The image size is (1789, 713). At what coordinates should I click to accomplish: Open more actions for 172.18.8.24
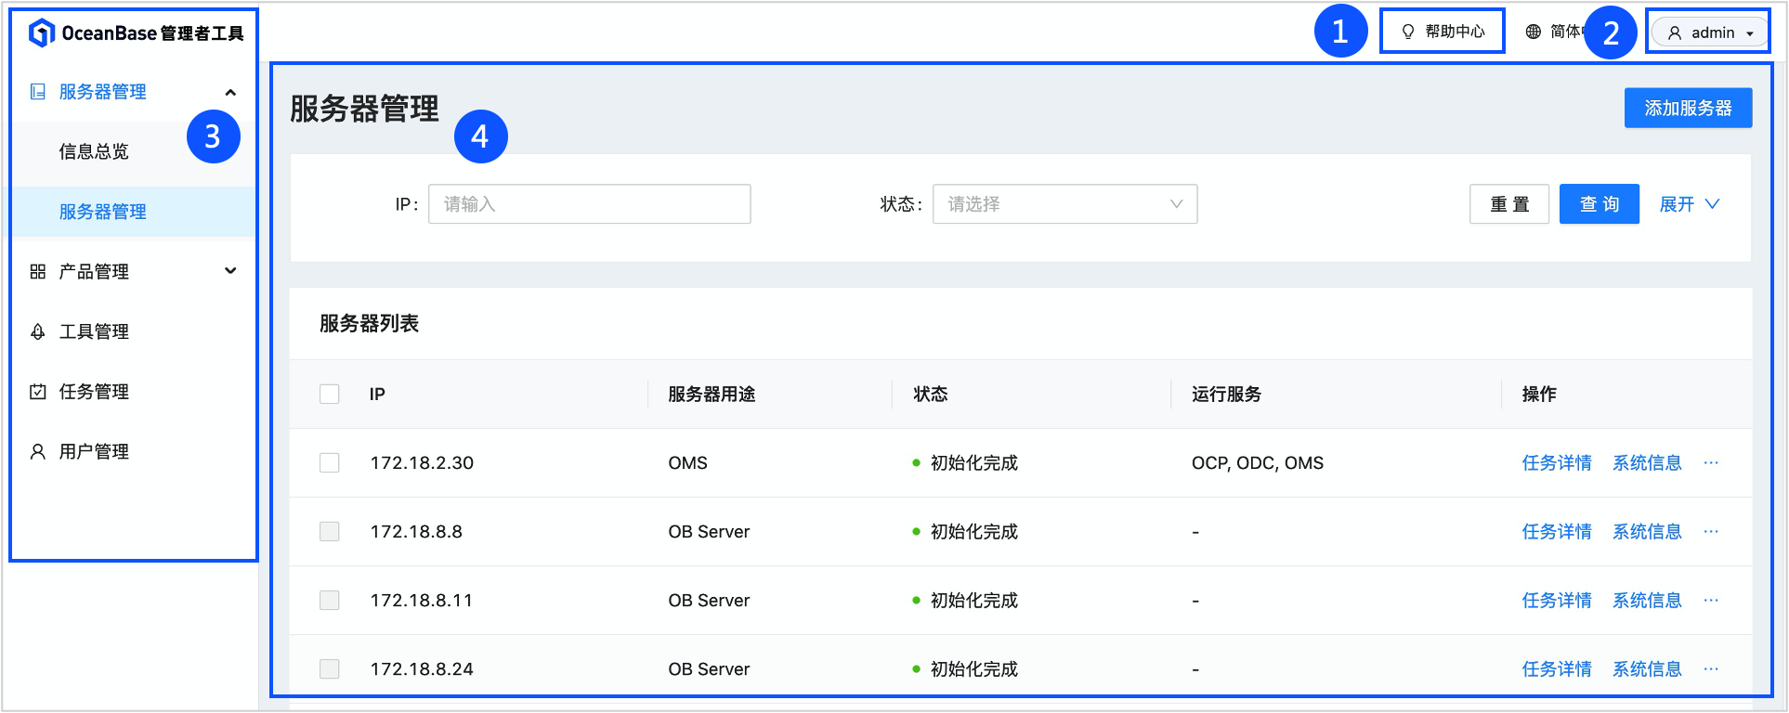click(1711, 668)
